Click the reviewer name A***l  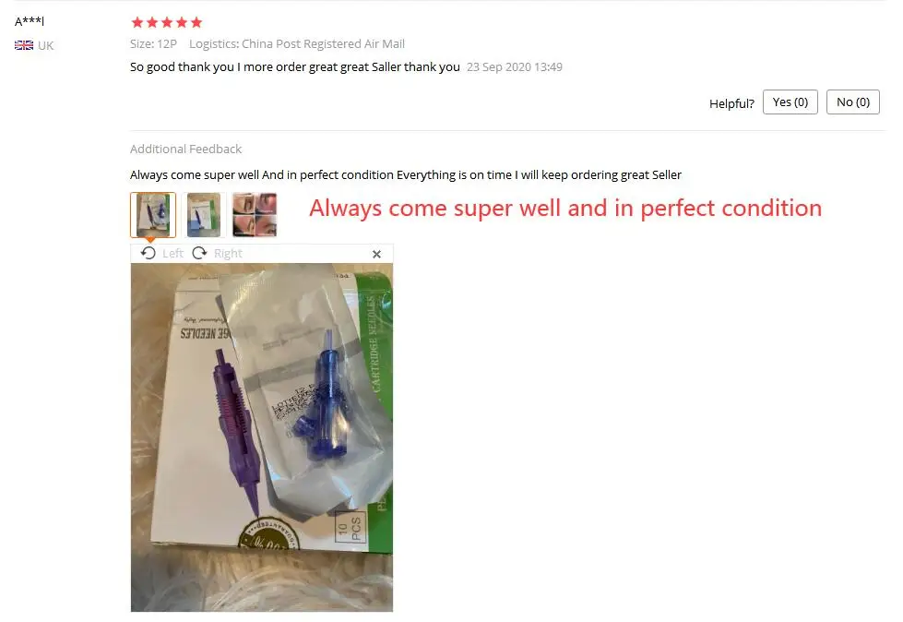point(30,21)
